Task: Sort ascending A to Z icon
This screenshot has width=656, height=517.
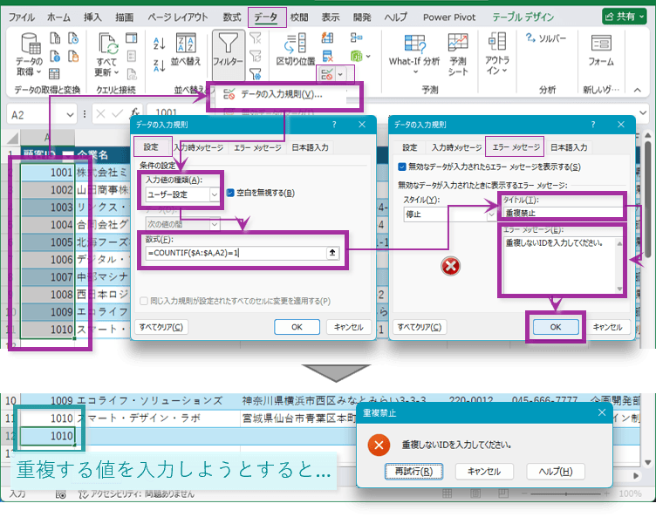Action: [160, 43]
